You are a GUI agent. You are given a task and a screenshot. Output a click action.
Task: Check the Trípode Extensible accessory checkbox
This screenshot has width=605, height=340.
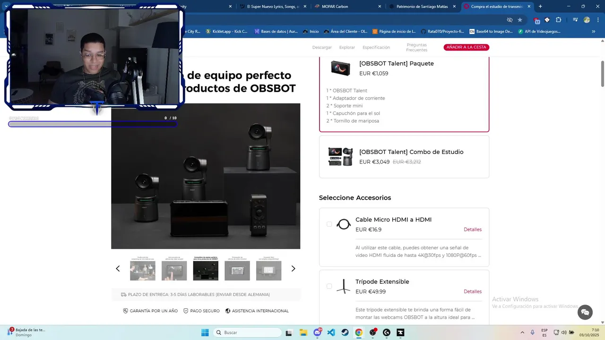pyautogui.click(x=329, y=286)
